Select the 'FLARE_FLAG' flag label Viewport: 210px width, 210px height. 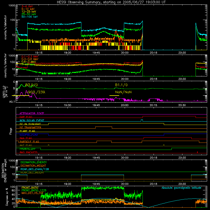(x=27, y=131)
